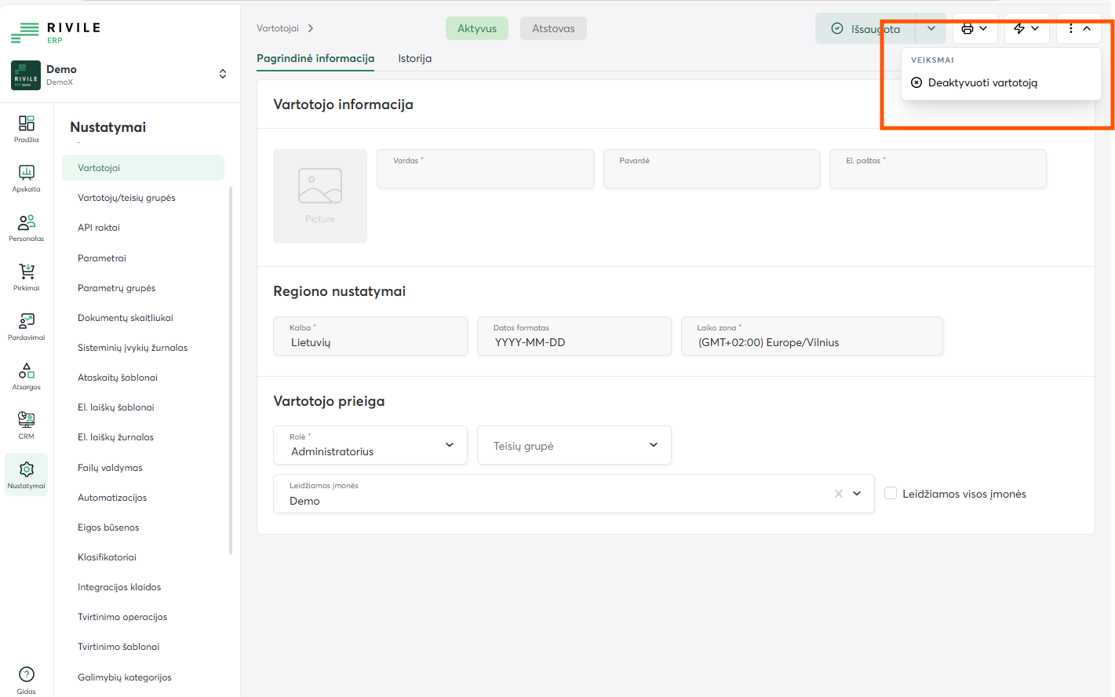Image resolution: width=1115 pixels, height=697 pixels.
Task: Open the Pradžia home icon
Action: (x=26, y=129)
